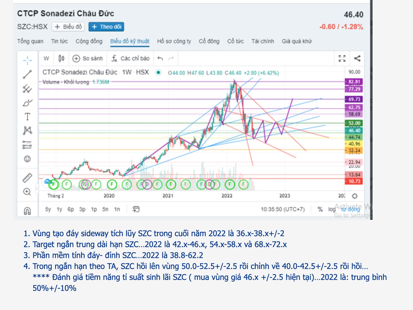Undo the last chart action
The height and width of the screenshot is (310, 413).
point(160,58)
